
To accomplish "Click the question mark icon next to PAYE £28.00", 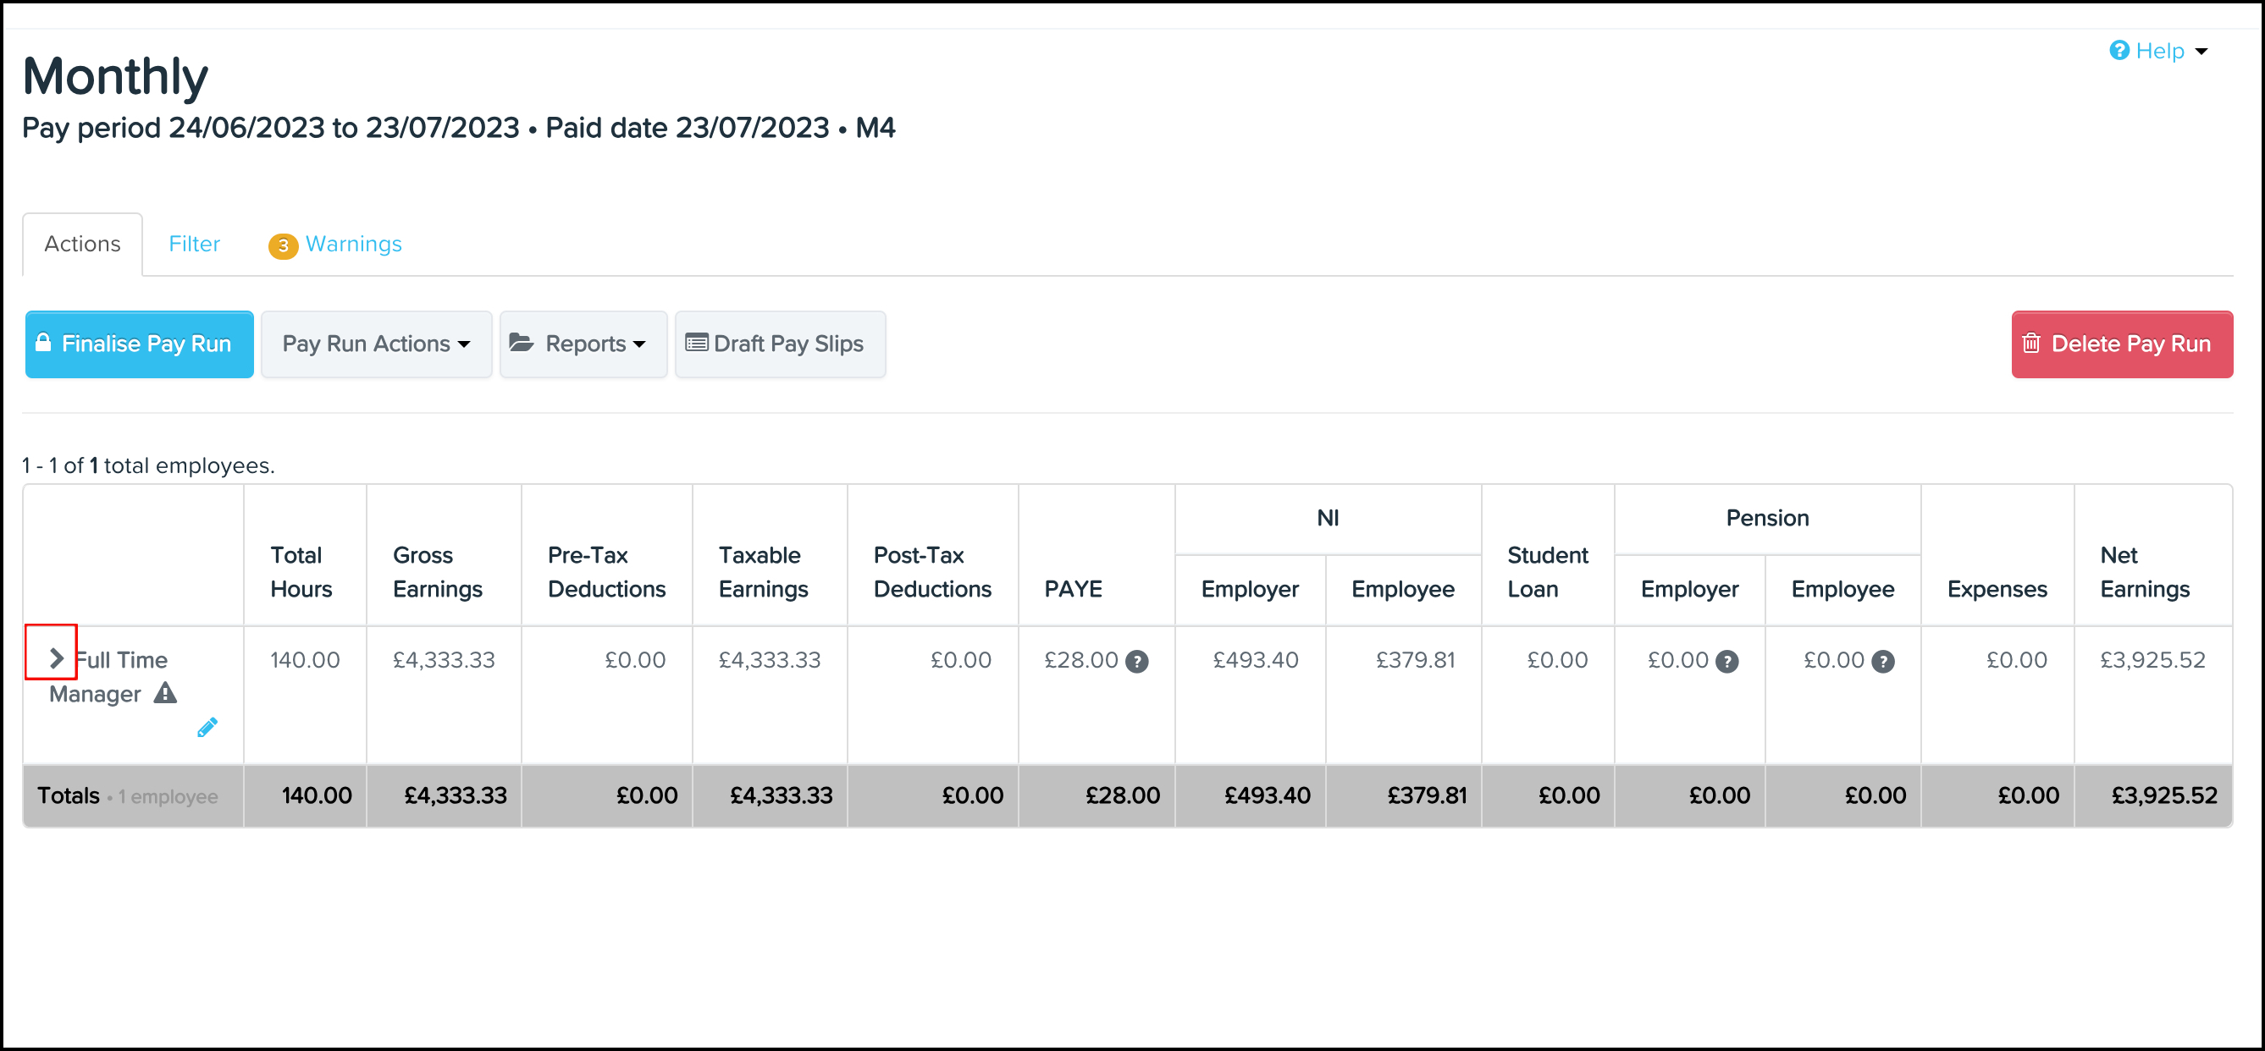I will [1138, 661].
